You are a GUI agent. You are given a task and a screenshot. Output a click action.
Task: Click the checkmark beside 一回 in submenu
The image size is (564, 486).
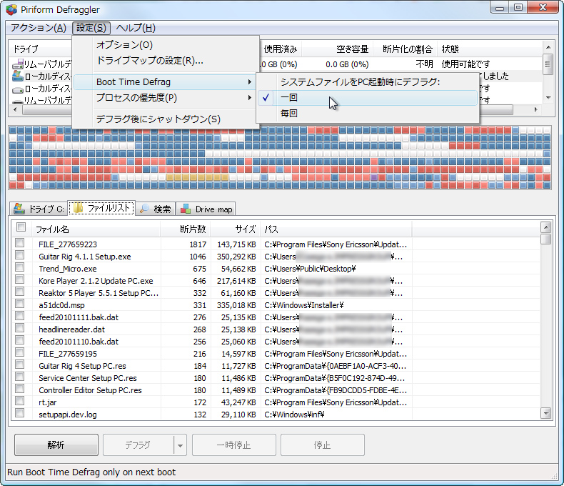point(266,97)
